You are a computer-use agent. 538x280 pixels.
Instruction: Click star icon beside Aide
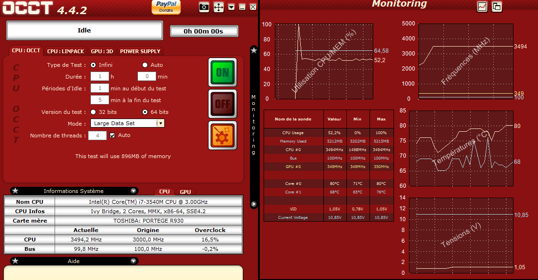point(15,261)
